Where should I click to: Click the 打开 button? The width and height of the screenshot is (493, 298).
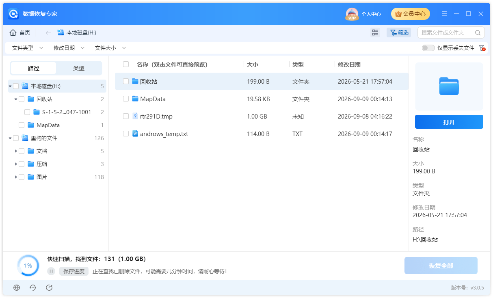tap(449, 122)
